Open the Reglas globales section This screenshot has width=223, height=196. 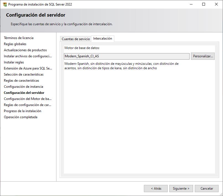click(15, 44)
